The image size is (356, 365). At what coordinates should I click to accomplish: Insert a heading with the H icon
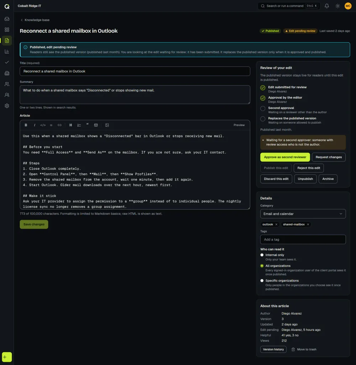(70, 125)
